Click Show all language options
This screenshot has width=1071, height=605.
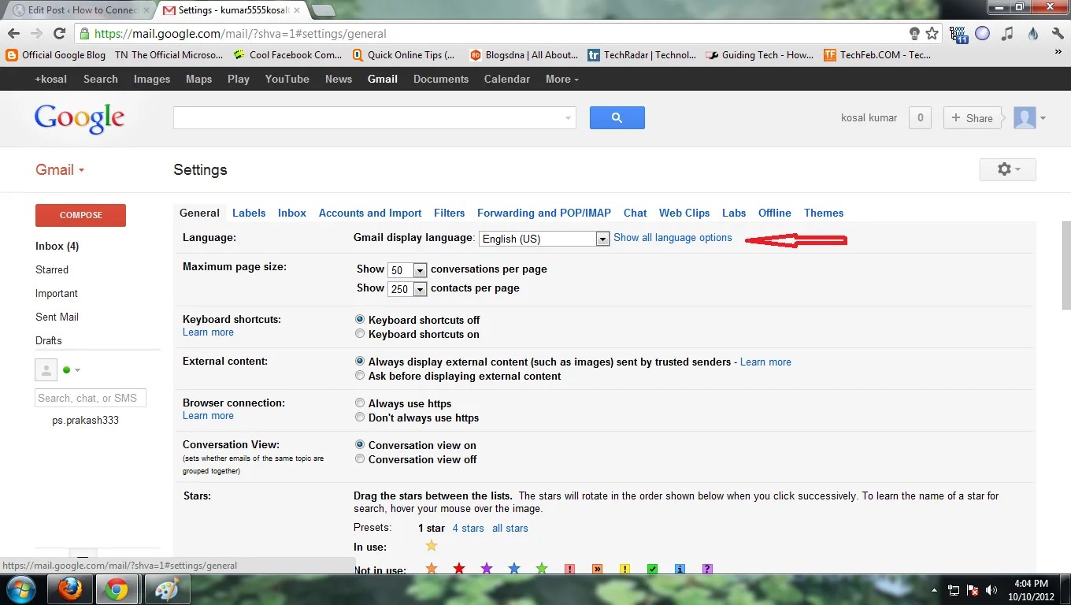[x=673, y=237]
